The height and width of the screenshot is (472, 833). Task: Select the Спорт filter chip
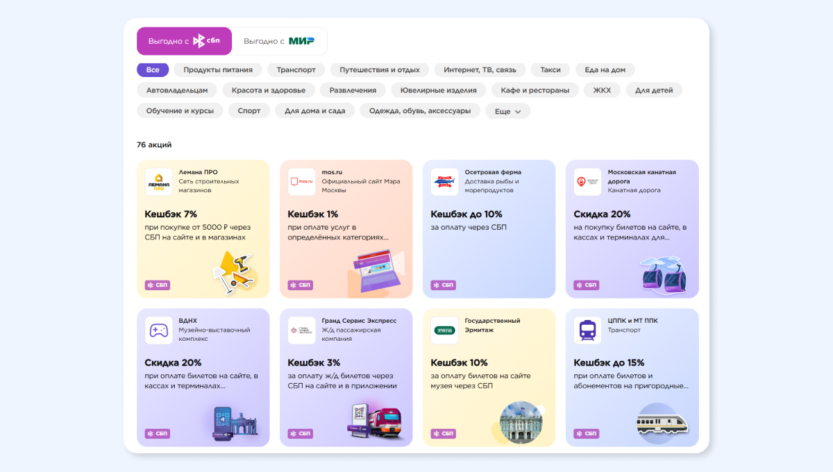point(249,110)
